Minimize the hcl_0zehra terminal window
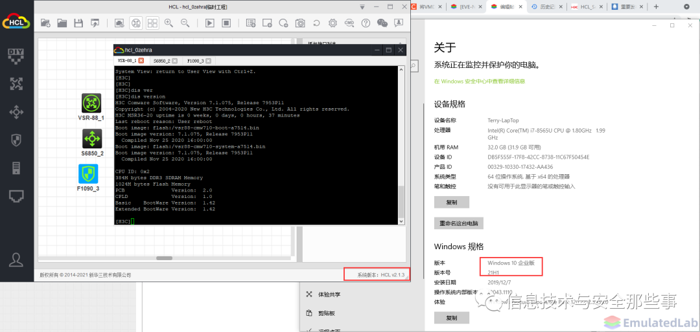The height and width of the screenshot is (332, 700). click(x=377, y=50)
